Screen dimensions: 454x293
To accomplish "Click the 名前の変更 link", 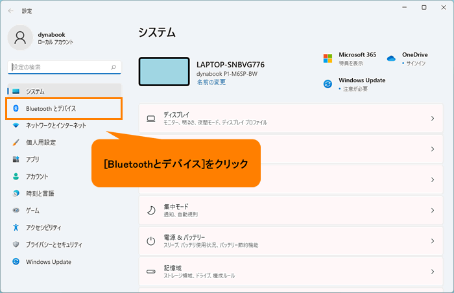I will point(211,82).
